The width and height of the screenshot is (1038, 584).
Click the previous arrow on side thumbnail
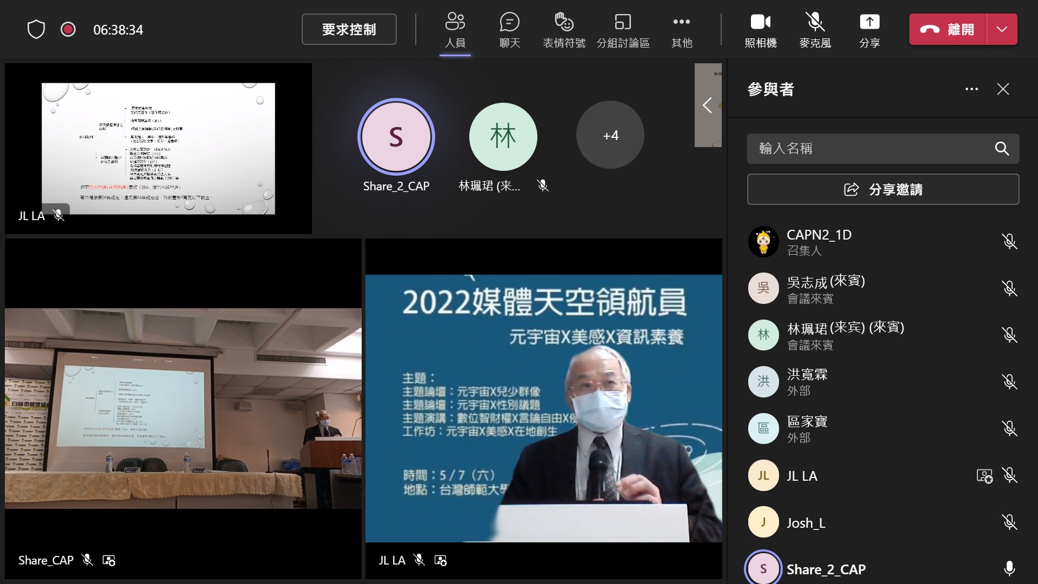click(x=707, y=105)
